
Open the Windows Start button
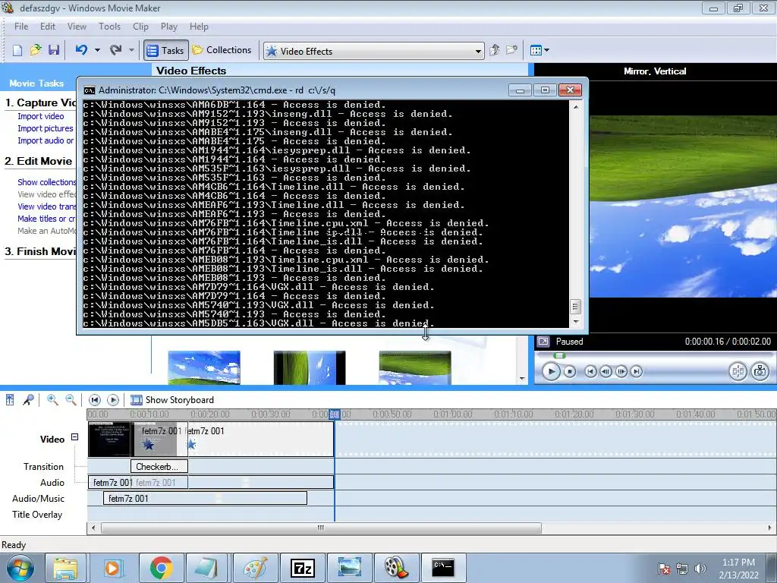point(20,568)
